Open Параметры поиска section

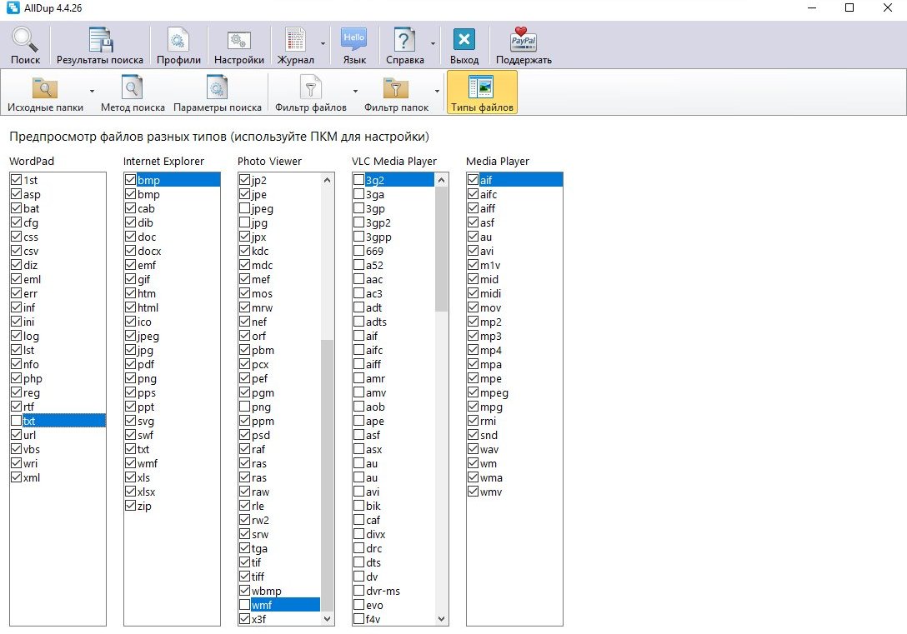tap(217, 92)
